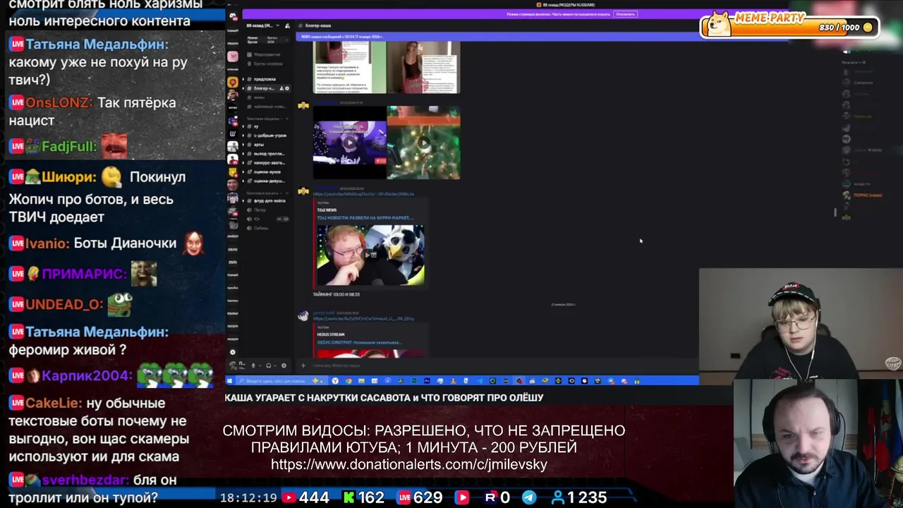Play the right Christmas tree video
This screenshot has height=508, width=903.
(x=424, y=142)
